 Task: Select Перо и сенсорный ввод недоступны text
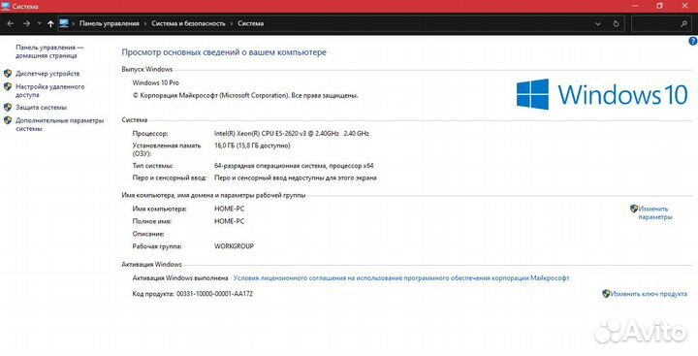pyautogui.click(x=295, y=178)
